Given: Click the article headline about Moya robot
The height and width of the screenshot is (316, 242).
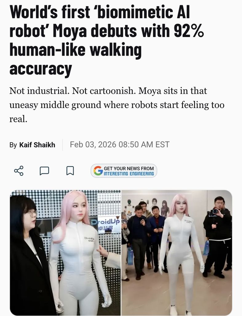Looking at the screenshot, I should 107,40.
